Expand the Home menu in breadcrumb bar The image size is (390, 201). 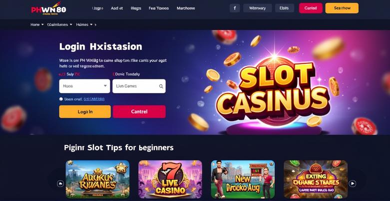37,24
